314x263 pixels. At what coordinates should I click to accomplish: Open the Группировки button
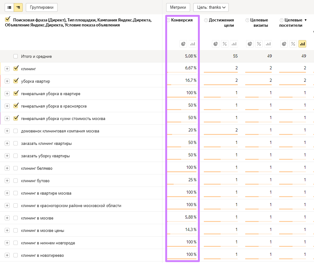(42, 7)
